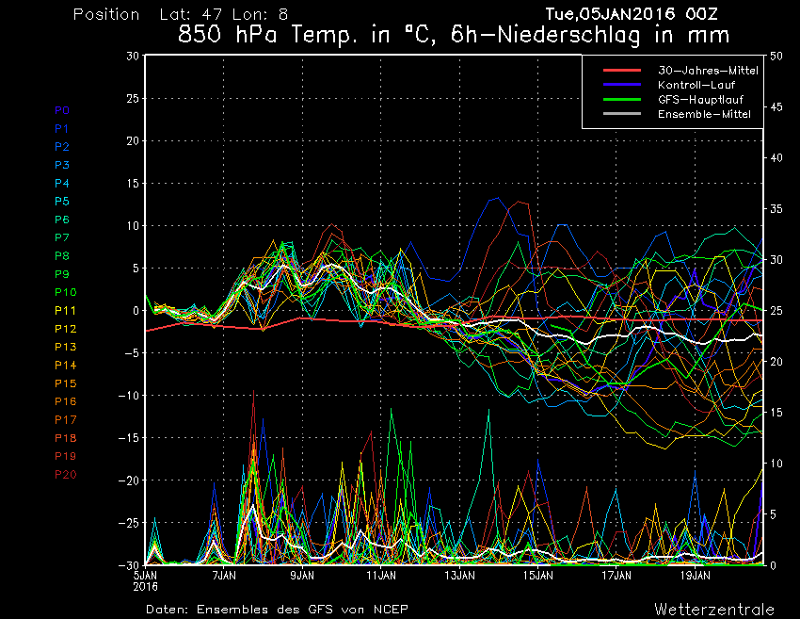Image resolution: width=800 pixels, height=619 pixels.
Task: Click the Wetterzentrale credit text
Action: tap(714, 609)
